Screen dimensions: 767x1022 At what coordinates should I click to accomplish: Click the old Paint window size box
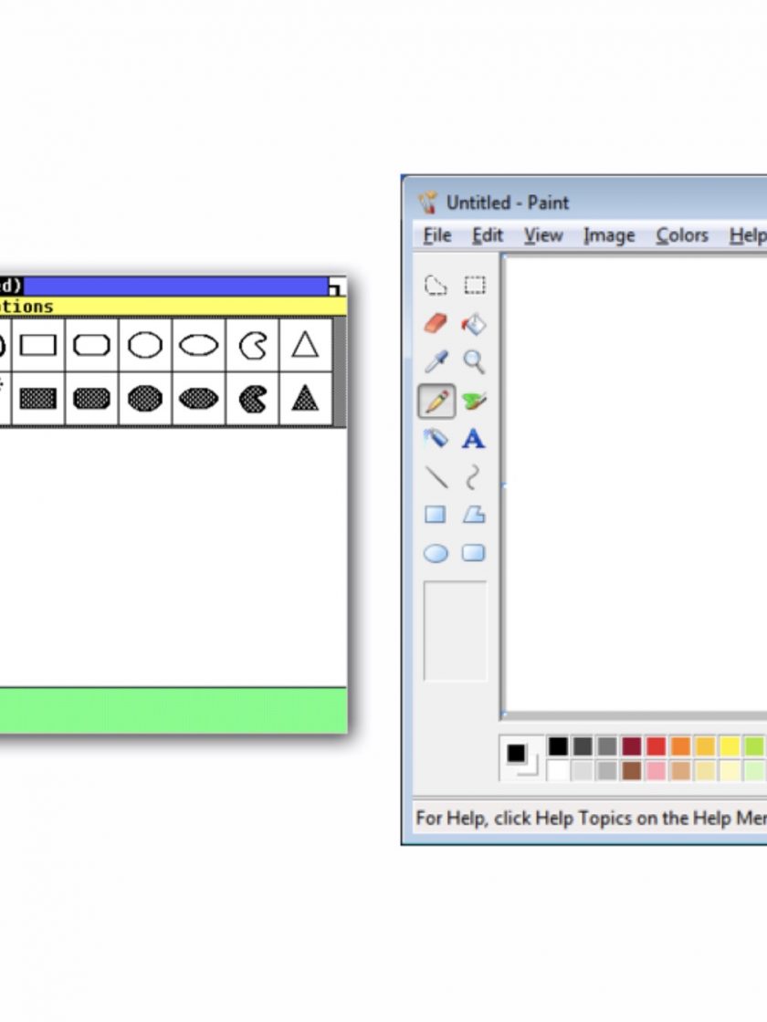[337, 287]
